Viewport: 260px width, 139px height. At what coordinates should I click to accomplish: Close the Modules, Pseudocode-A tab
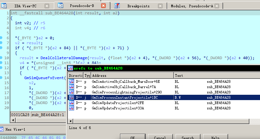coord(217,6)
